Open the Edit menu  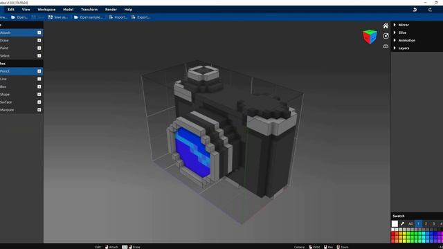11,10
